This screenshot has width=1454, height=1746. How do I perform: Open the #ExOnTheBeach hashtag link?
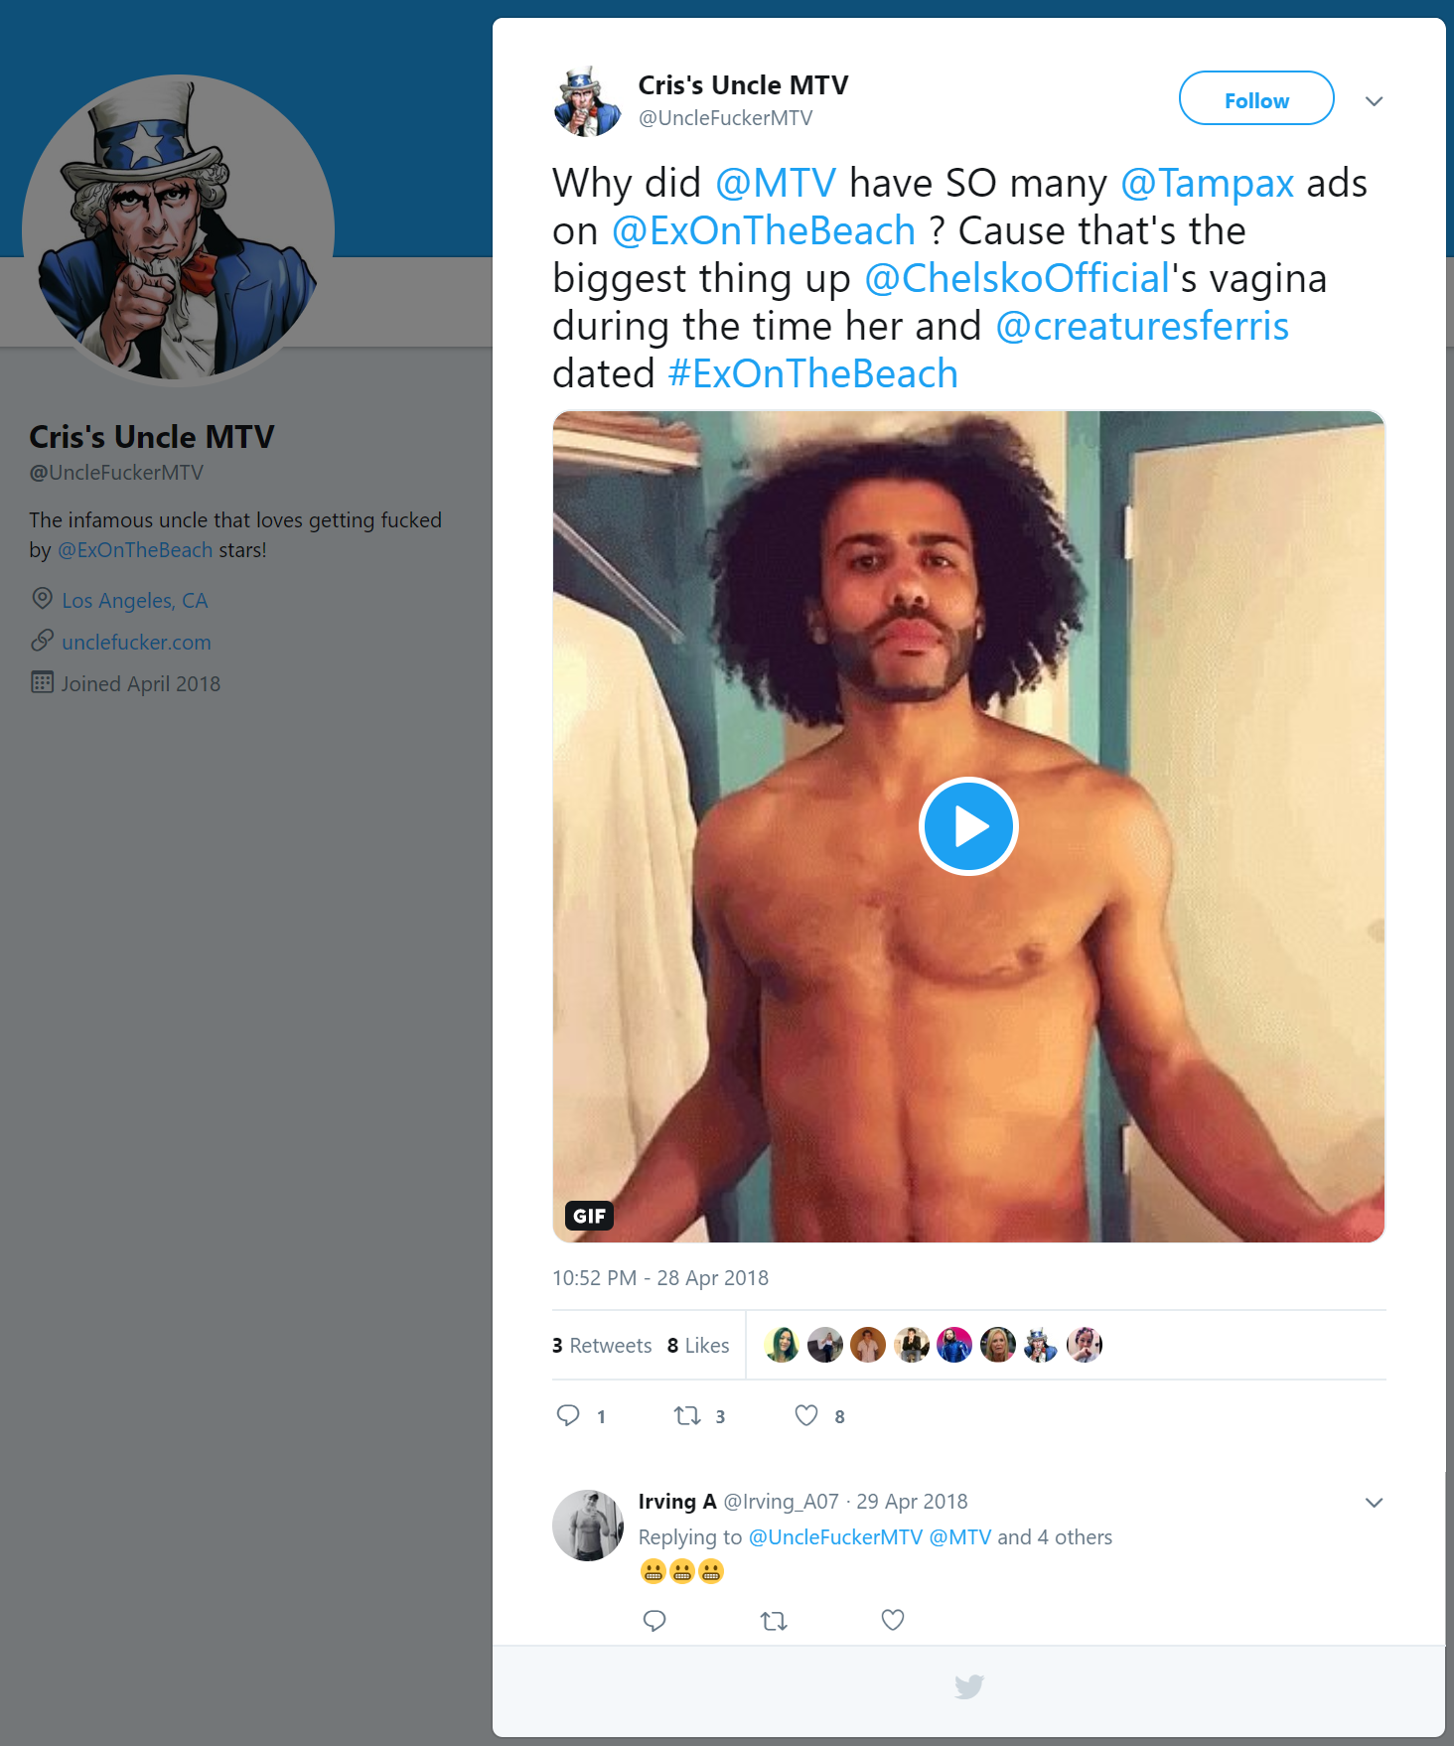point(812,374)
